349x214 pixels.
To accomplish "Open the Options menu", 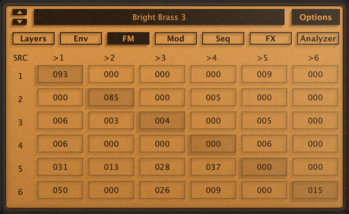I will [315, 17].
